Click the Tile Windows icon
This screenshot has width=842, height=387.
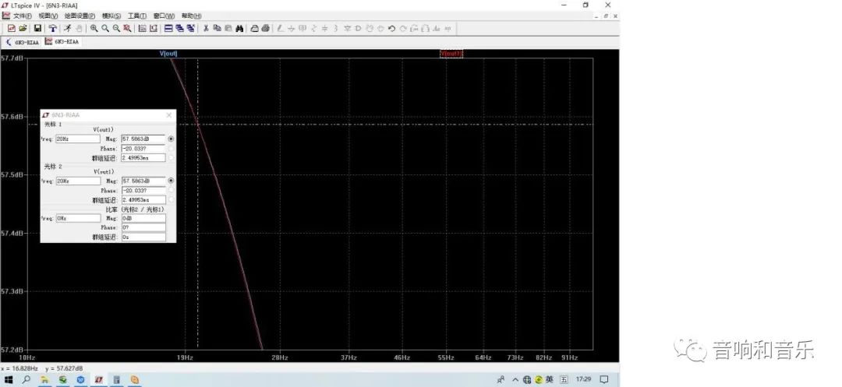pos(168,28)
